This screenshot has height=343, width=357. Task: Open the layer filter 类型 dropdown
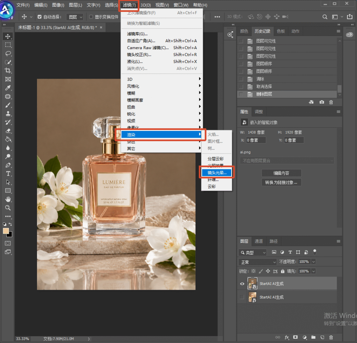click(x=252, y=252)
